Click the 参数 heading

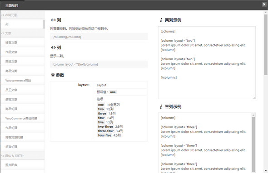pyautogui.click(x=60, y=75)
